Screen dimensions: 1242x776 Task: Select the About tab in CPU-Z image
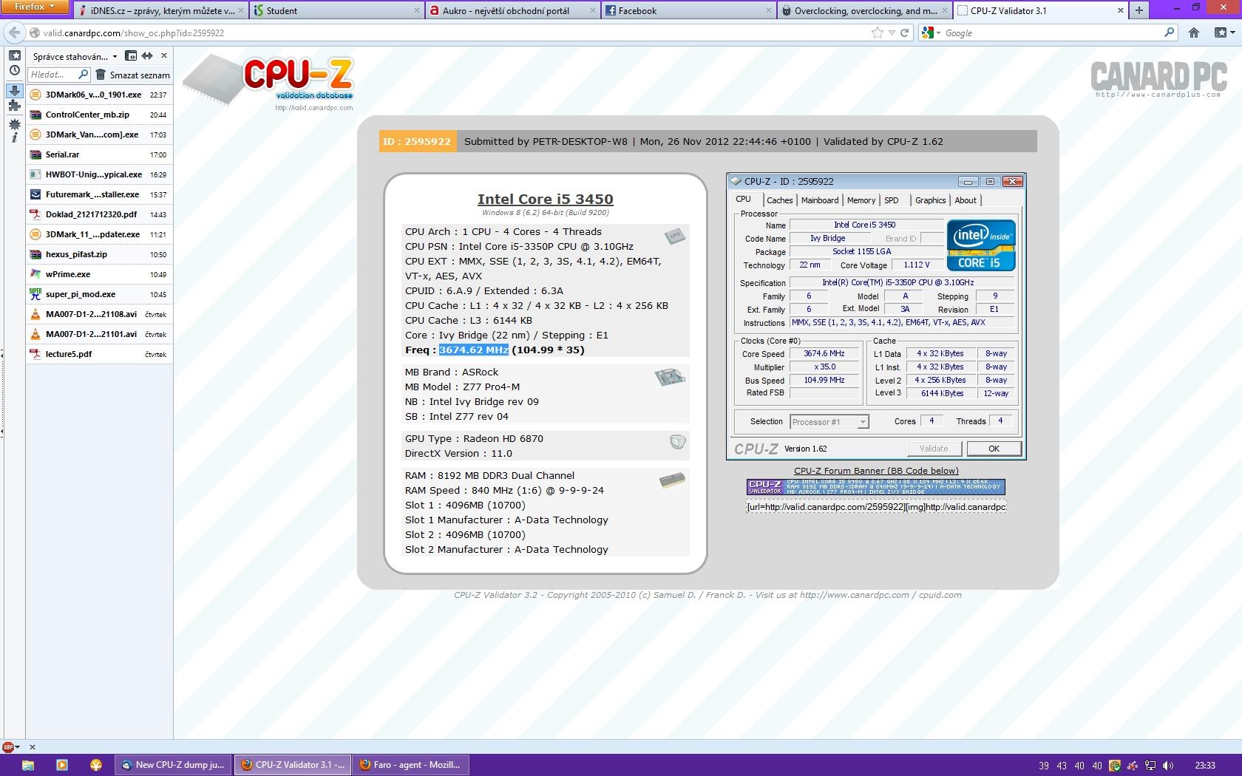click(966, 200)
